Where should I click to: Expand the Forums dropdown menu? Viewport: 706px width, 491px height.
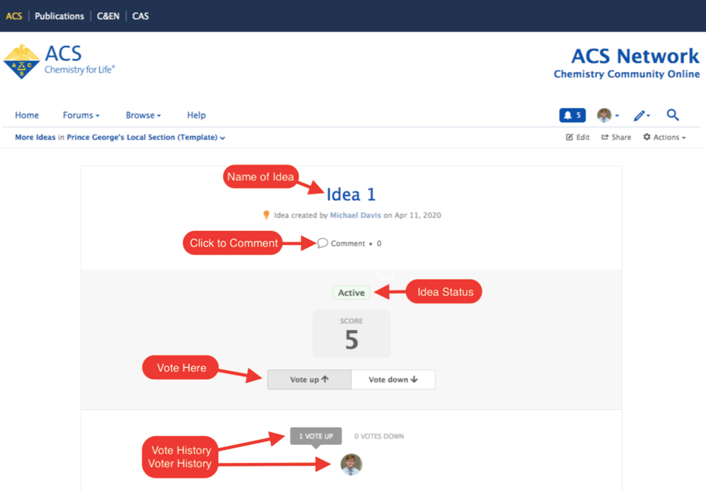pos(81,115)
